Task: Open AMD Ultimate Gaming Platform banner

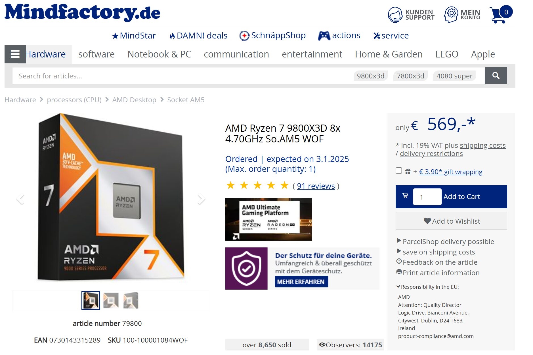Action: [268, 219]
